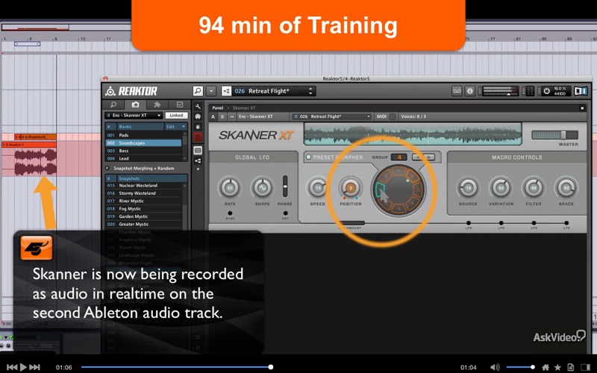Click the group previous/next arrow buttons

click(423, 157)
